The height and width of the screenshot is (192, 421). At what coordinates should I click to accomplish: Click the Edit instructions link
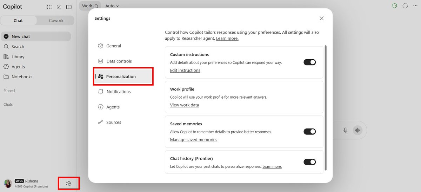coord(185,71)
